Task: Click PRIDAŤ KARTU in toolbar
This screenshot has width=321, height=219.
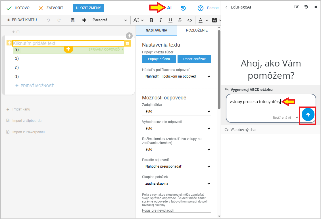Action: (22, 20)
